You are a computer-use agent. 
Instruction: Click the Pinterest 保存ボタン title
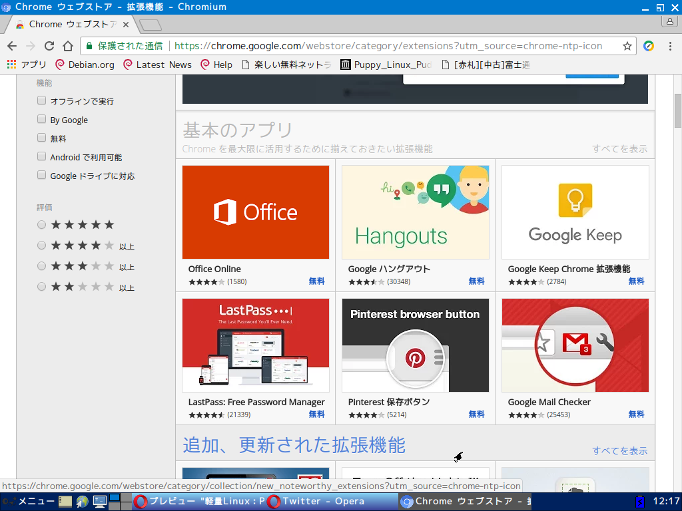point(389,403)
